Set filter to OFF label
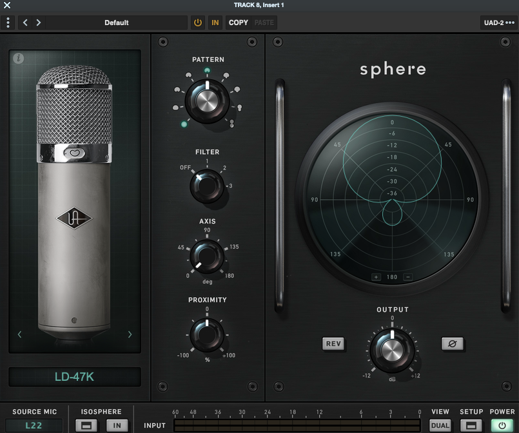 point(186,168)
